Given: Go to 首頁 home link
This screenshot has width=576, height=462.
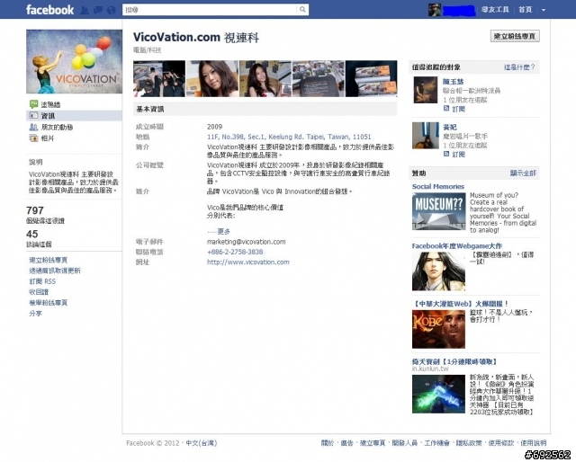Looking at the screenshot, I should click(x=526, y=10).
